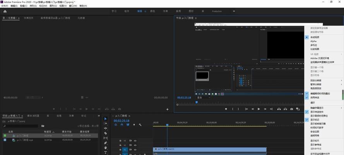Toggle V3 sync lock
Screen dimensions: 344x155
pyautogui.click(x=130, y=141)
